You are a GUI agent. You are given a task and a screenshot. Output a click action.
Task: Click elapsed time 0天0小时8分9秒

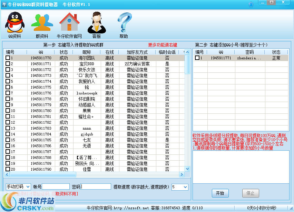tap(262, 208)
